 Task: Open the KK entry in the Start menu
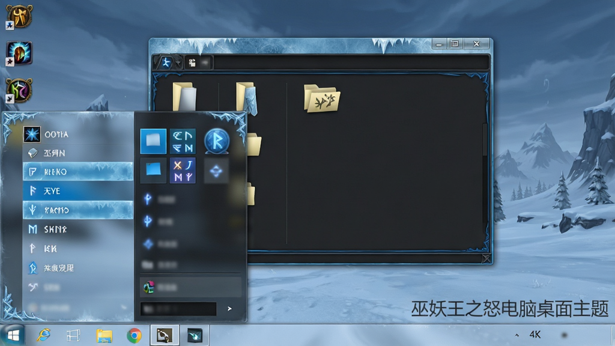tap(77, 248)
